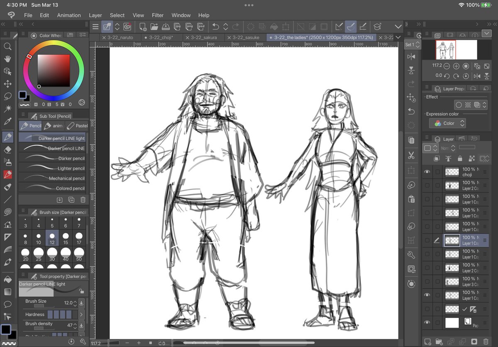This screenshot has height=347, width=498.
Task: Select the Fill bucket tool
Action: [7, 279]
